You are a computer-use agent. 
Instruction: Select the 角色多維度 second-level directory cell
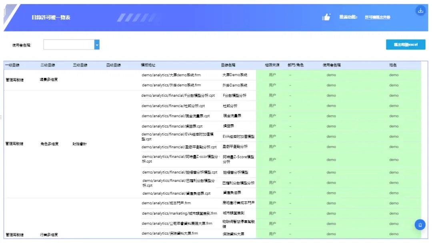(x=49, y=144)
